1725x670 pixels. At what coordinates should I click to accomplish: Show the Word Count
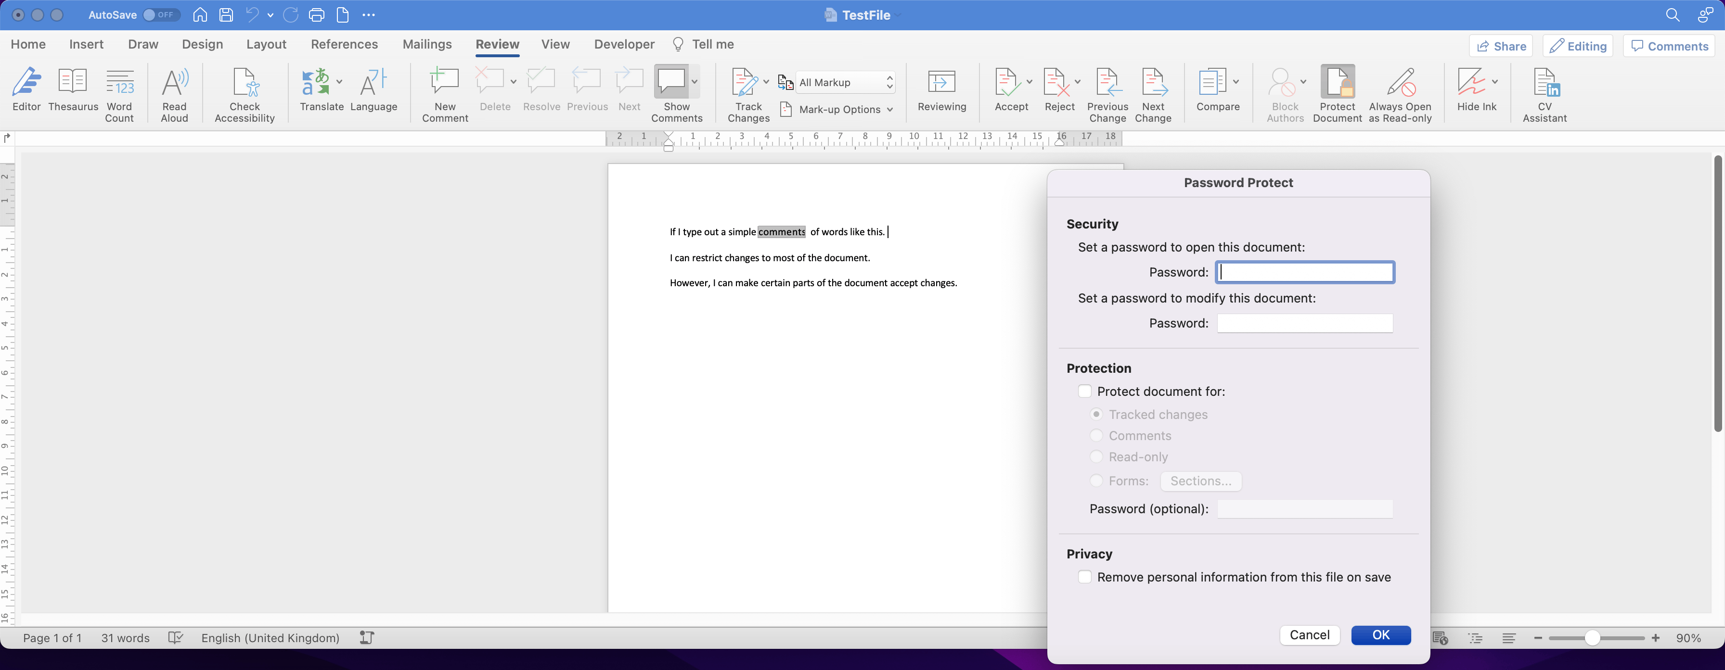tap(120, 95)
